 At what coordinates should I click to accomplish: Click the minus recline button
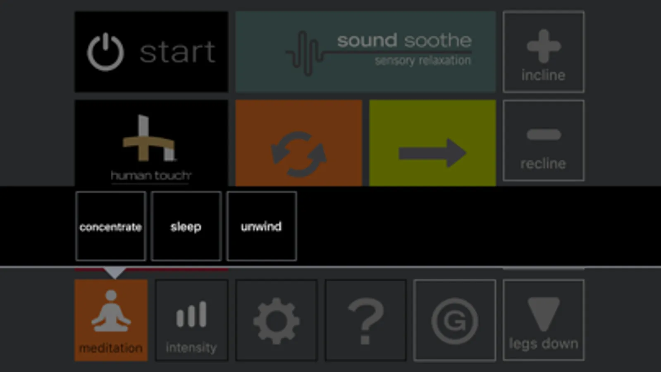point(543,141)
